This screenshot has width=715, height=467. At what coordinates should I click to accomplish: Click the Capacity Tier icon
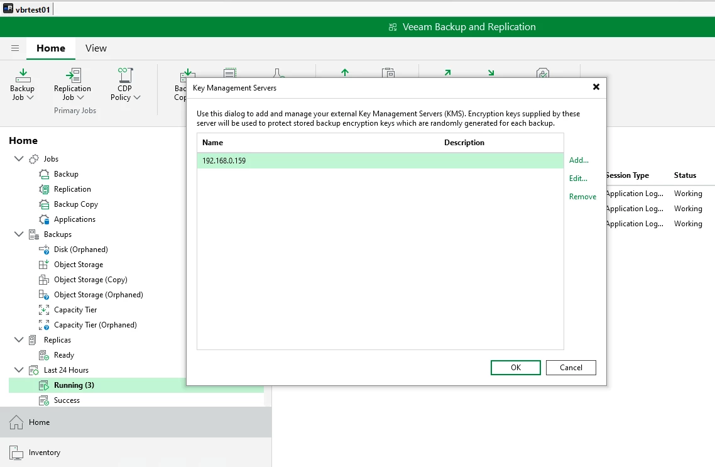(x=44, y=310)
